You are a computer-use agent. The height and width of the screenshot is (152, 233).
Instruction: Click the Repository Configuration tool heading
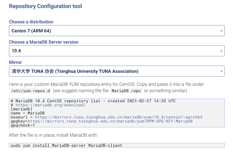click(45, 6)
